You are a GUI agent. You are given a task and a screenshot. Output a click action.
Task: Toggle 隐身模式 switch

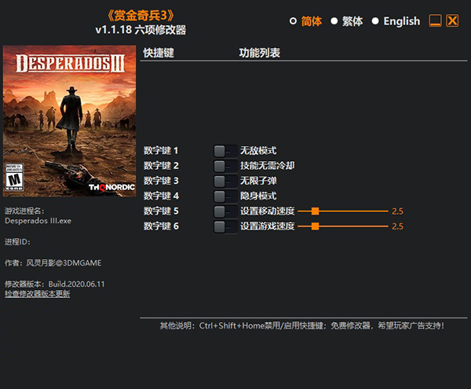coord(225,196)
